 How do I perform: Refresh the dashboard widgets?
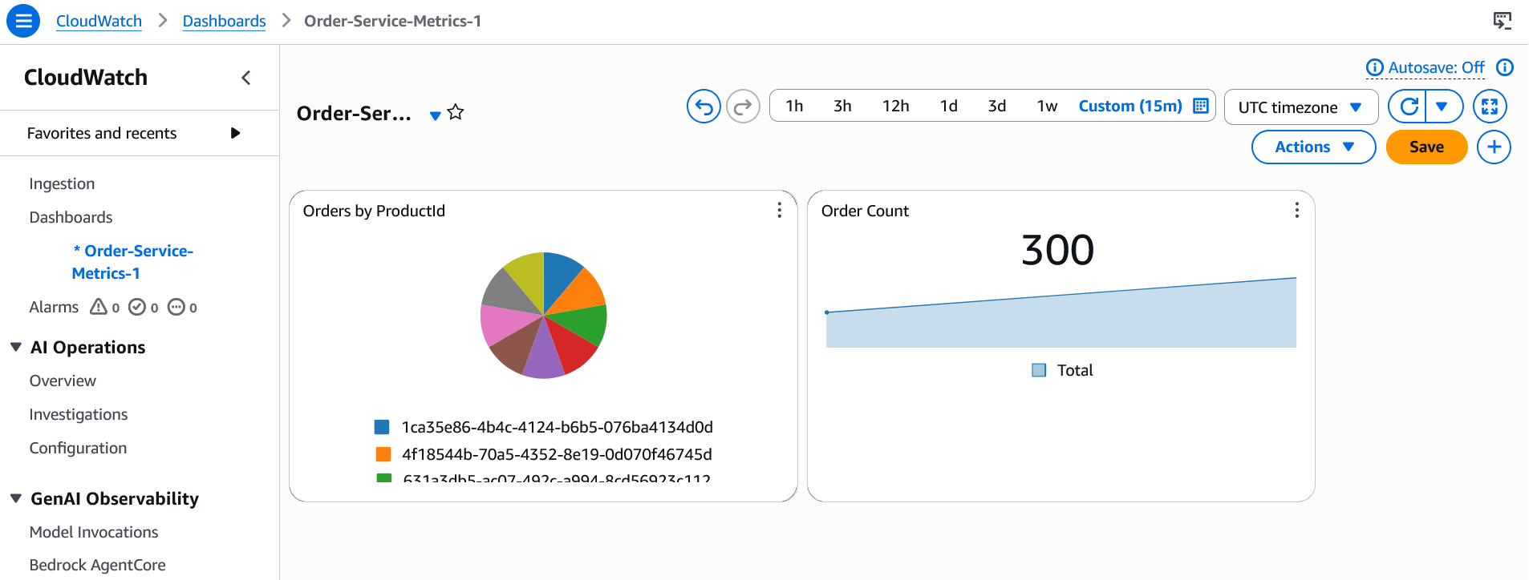coord(1409,107)
